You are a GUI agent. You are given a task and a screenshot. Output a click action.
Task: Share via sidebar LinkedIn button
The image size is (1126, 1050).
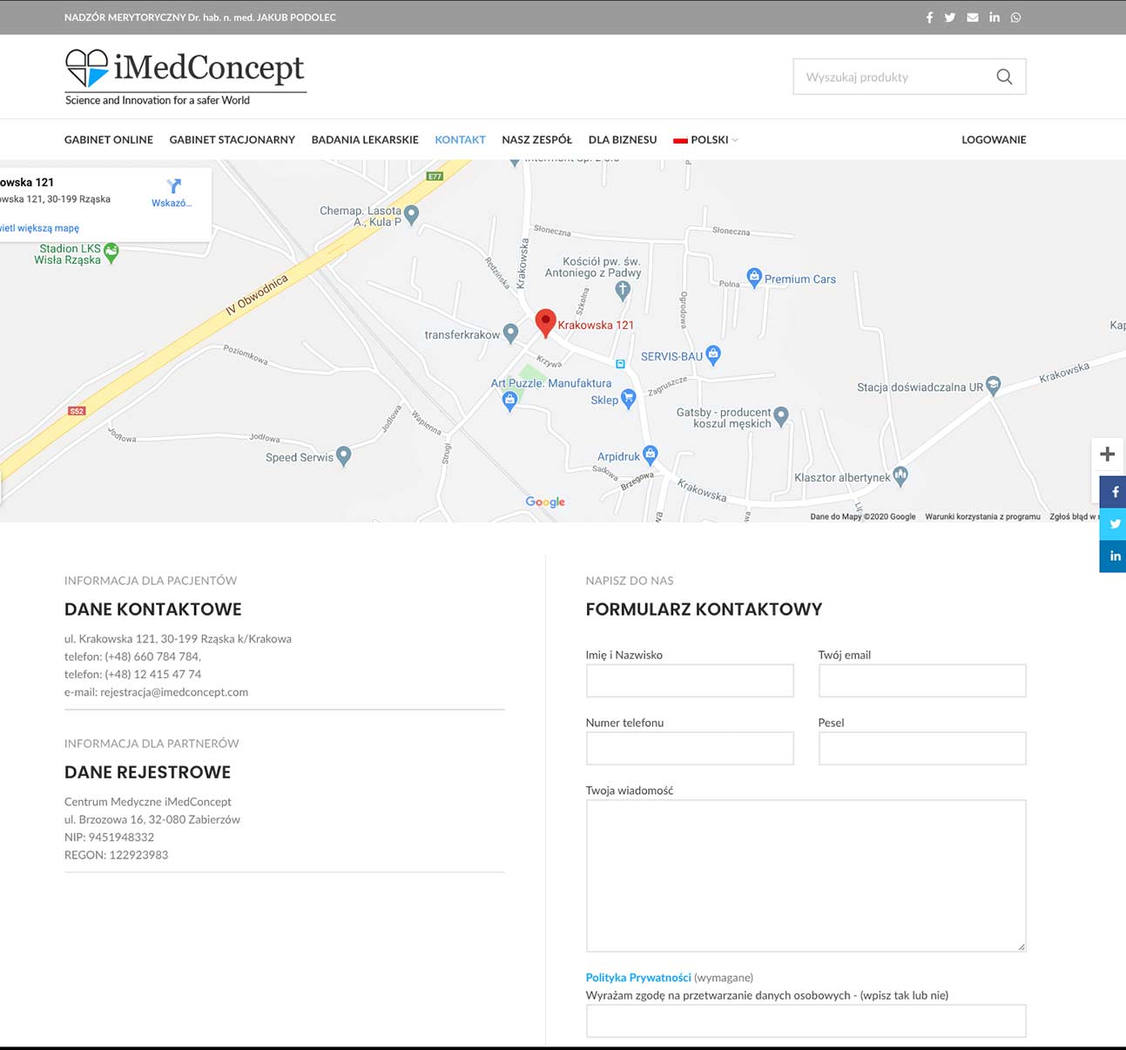pos(1113,556)
